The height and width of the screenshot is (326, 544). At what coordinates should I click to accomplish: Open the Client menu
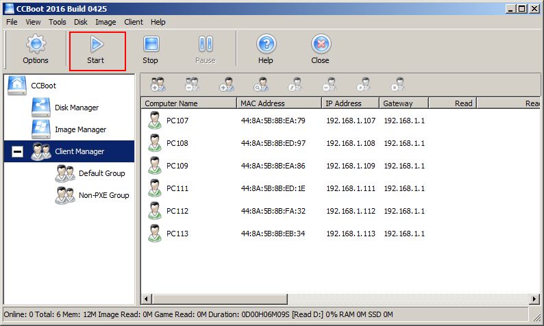point(134,22)
